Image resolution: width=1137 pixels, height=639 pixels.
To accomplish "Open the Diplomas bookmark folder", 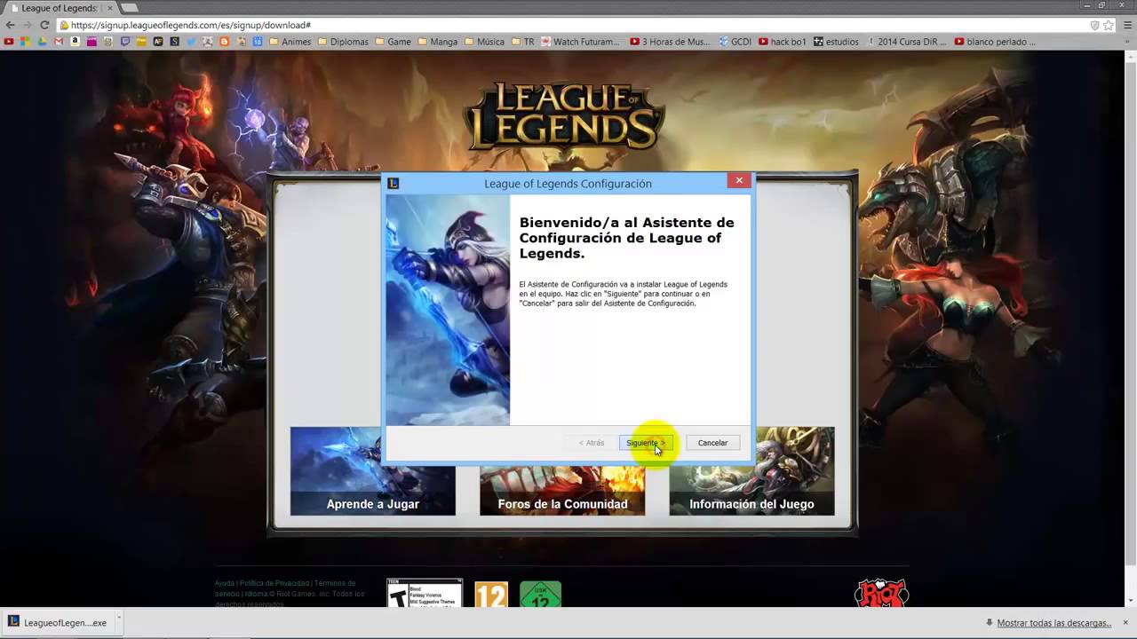I will 343,42.
